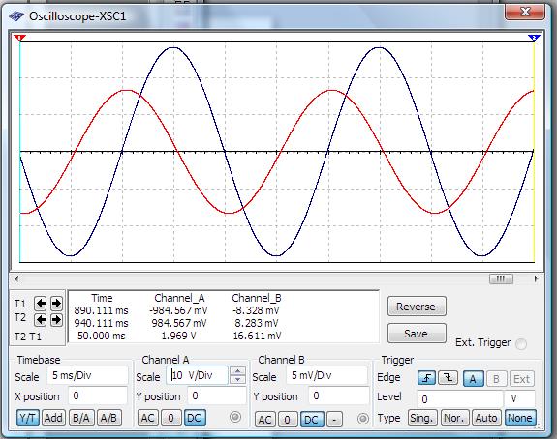Select falling edge trigger icon
This screenshot has width=557, height=439.
448,378
